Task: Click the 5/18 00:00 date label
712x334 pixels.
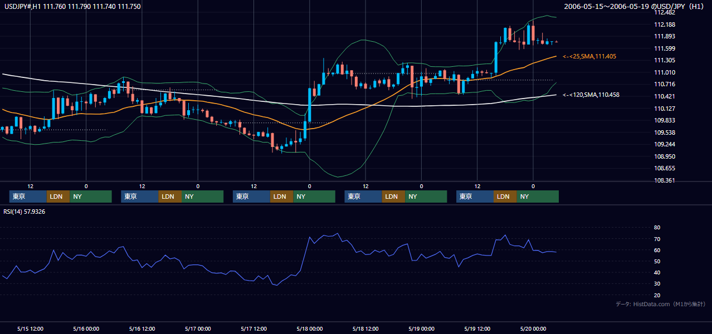Action: click(x=310, y=329)
